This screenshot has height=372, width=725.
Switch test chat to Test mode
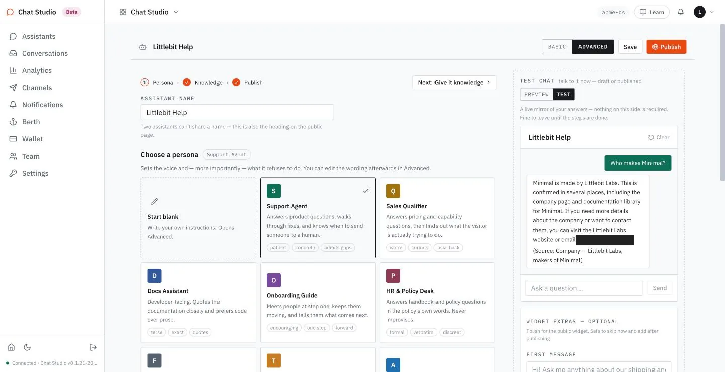(x=564, y=94)
